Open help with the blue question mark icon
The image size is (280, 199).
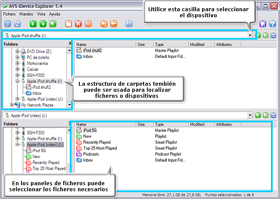point(273,24)
